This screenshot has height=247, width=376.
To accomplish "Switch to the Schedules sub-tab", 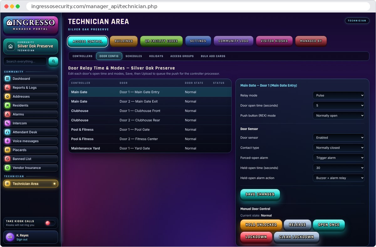I will 134,56.
